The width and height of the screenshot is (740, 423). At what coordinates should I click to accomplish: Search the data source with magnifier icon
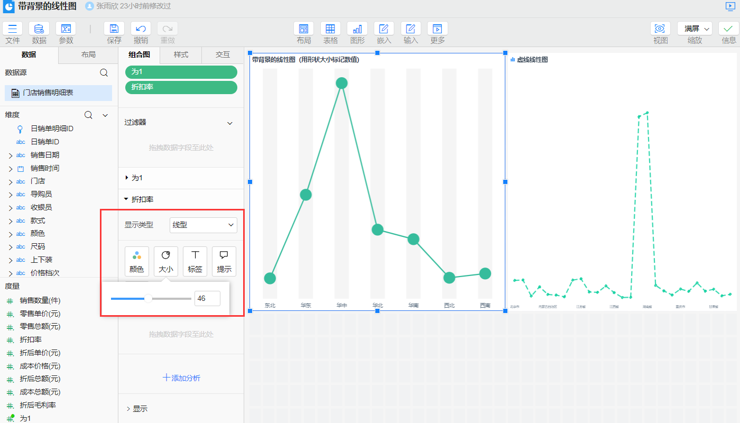click(104, 73)
